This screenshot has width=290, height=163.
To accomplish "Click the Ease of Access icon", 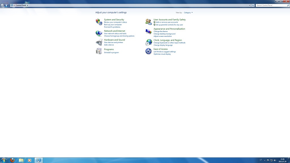I will click(148, 51).
